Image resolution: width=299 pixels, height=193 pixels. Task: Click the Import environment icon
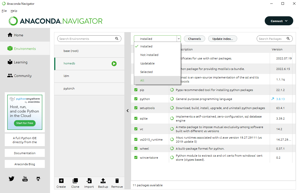pos(89,180)
